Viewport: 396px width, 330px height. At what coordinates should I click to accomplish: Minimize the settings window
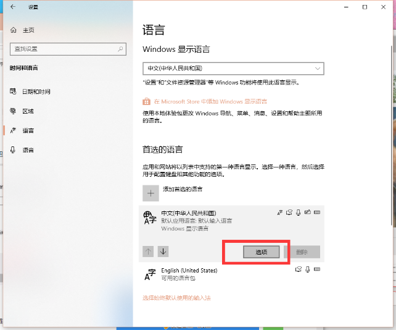tap(346, 7)
